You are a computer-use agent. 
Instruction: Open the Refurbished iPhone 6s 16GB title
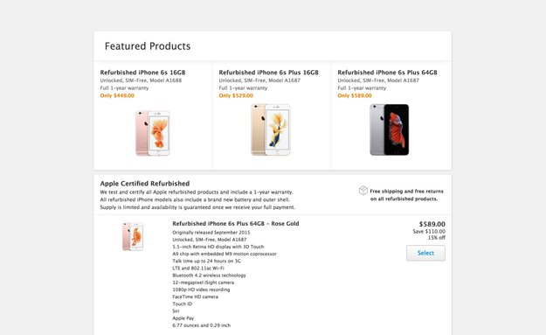click(x=142, y=73)
